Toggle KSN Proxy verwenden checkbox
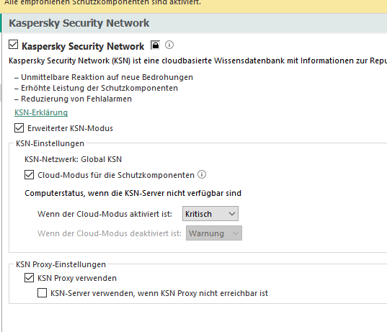 [29, 278]
